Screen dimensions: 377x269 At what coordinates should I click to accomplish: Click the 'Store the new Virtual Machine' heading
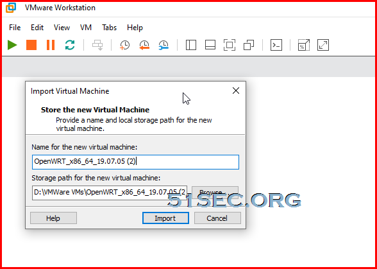point(95,110)
